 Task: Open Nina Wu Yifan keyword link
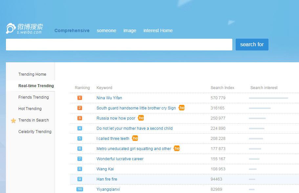pyautogui.click(x=109, y=98)
